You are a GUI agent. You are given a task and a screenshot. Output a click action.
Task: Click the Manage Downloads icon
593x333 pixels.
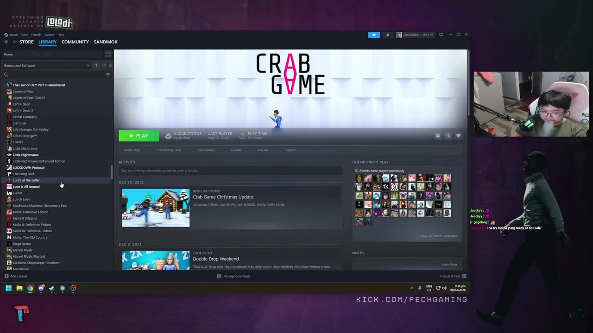click(x=219, y=276)
